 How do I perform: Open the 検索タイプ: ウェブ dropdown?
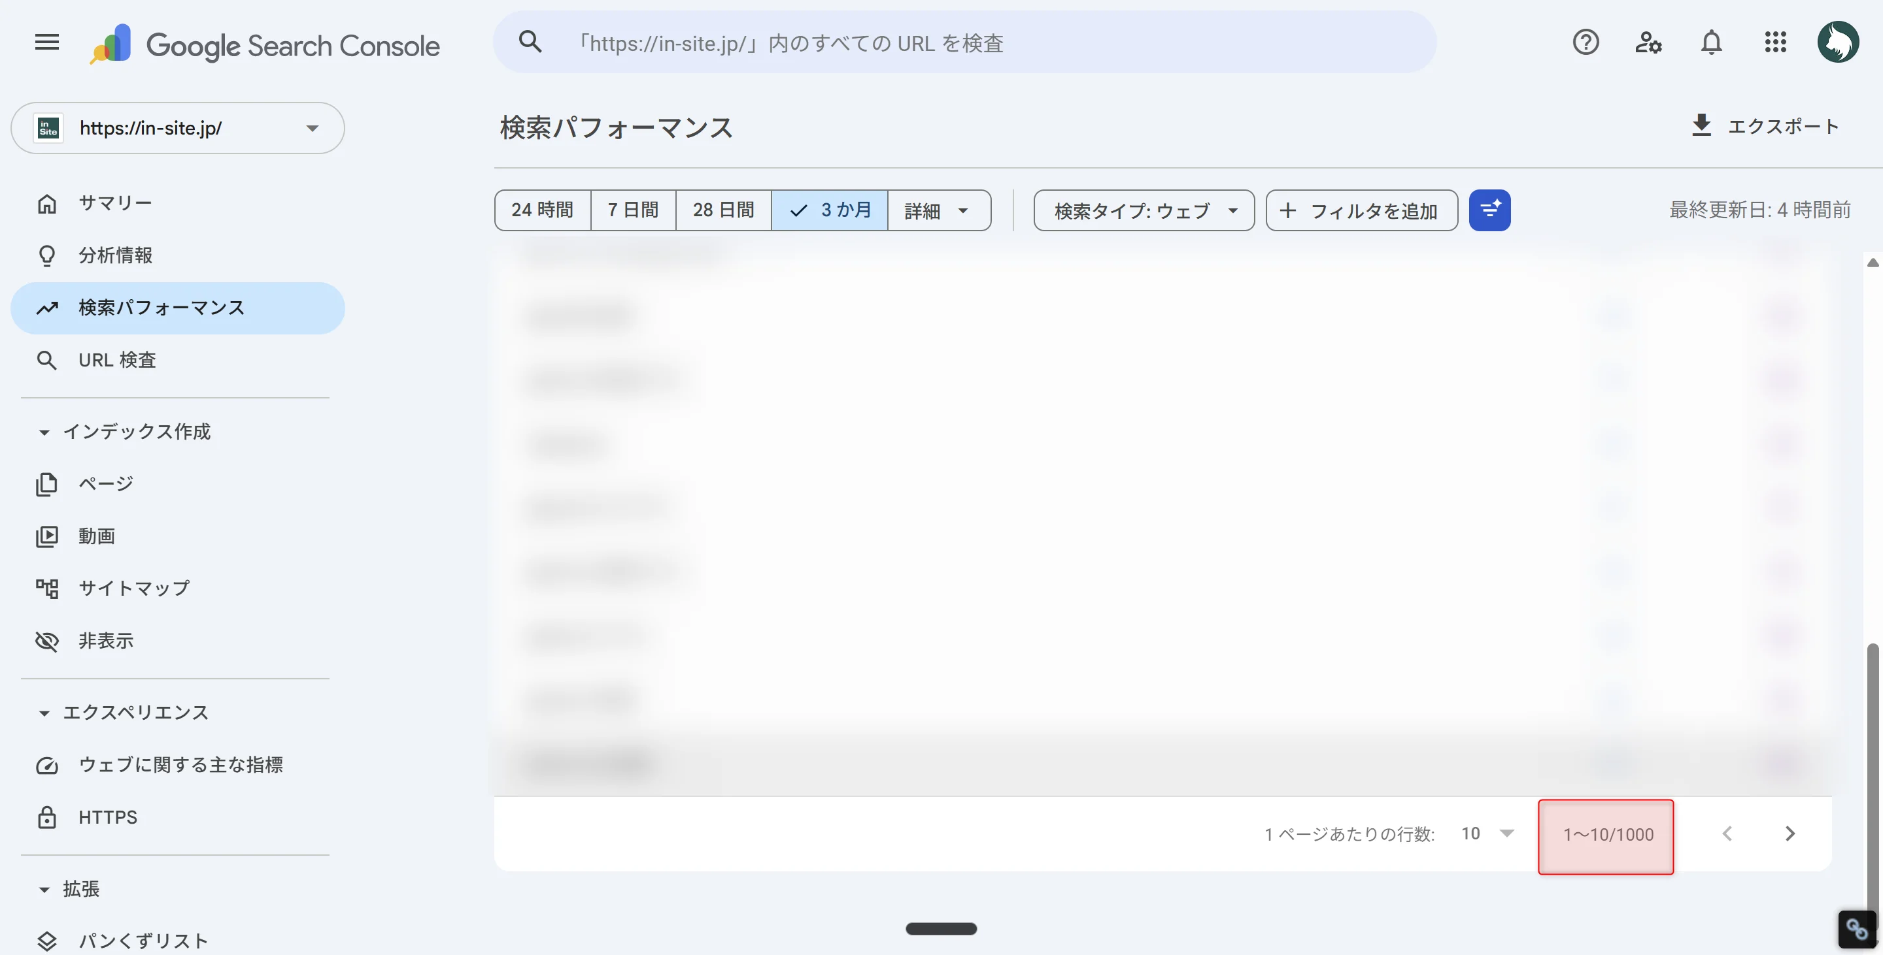click(x=1142, y=210)
